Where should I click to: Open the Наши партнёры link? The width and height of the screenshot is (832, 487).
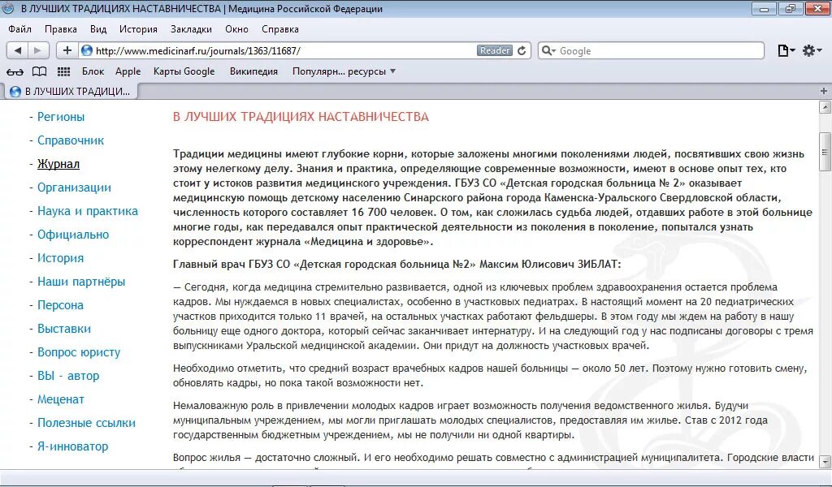click(81, 282)
